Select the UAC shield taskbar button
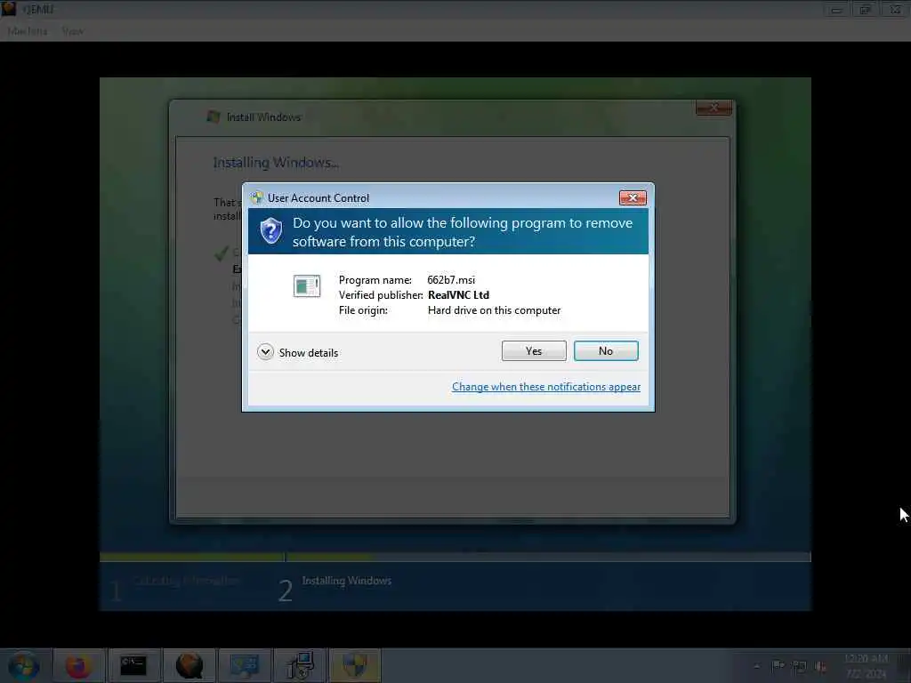This screenshot has height=683, width=911. pyautogui.click(x=355, y=665)
